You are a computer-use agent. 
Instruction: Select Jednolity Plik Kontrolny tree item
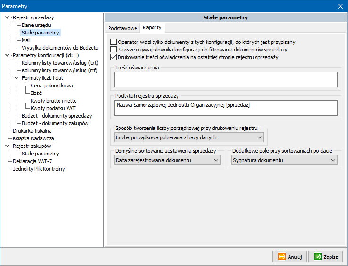click(39, 169)
